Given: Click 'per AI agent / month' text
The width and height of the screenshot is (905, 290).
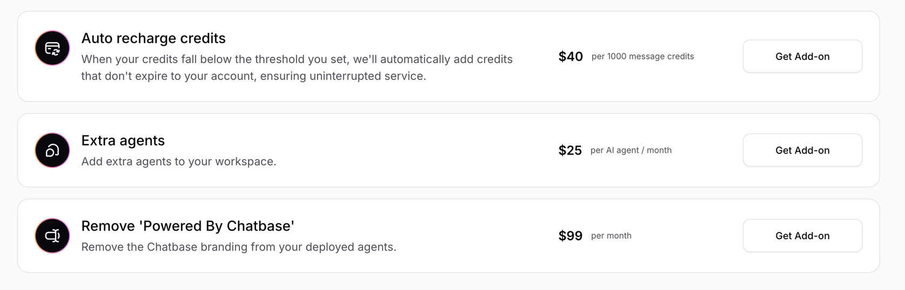Looking at the screenshot, I should 631,150.
